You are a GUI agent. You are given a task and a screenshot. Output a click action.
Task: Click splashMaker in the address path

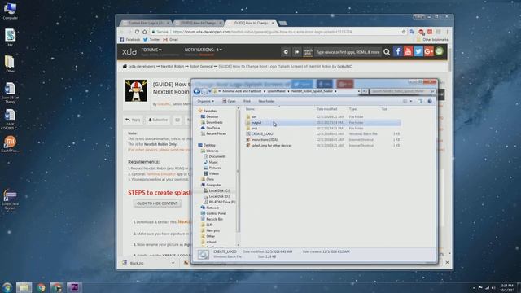277,91
